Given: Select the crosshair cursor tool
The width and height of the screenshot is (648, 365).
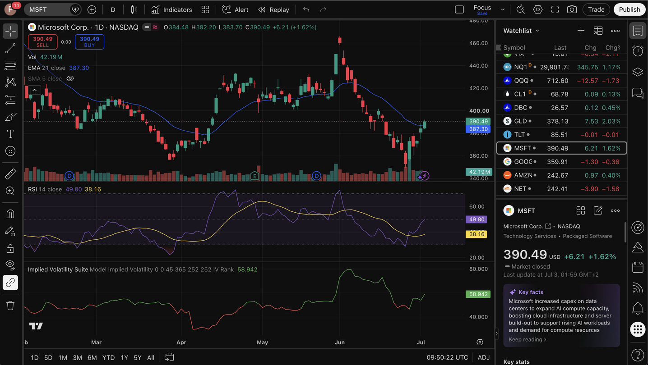Looking at the screenshot, I should (x=10, y=31).
